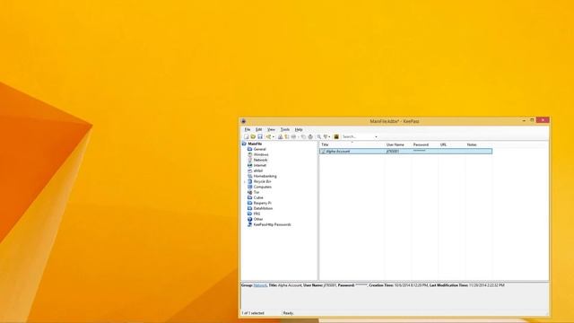Select the Recycle Bin group
Image resolution: width=574 pixels, height=323 pixels.
tap(263, 181)
